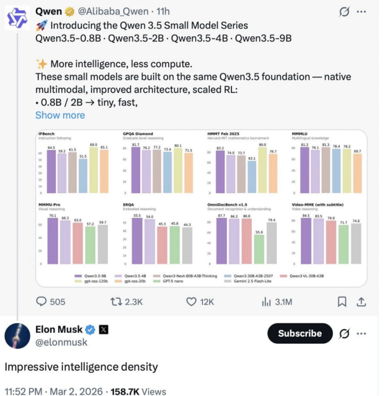This screenshot has width=385, height=396.
Task: Open the Qwen profile avatar
Action: coord(16,18)
